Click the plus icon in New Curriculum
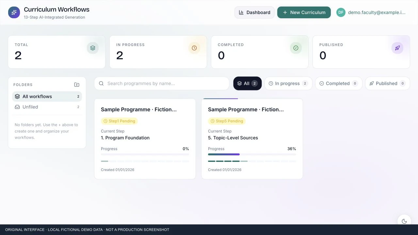 (285, 12)
